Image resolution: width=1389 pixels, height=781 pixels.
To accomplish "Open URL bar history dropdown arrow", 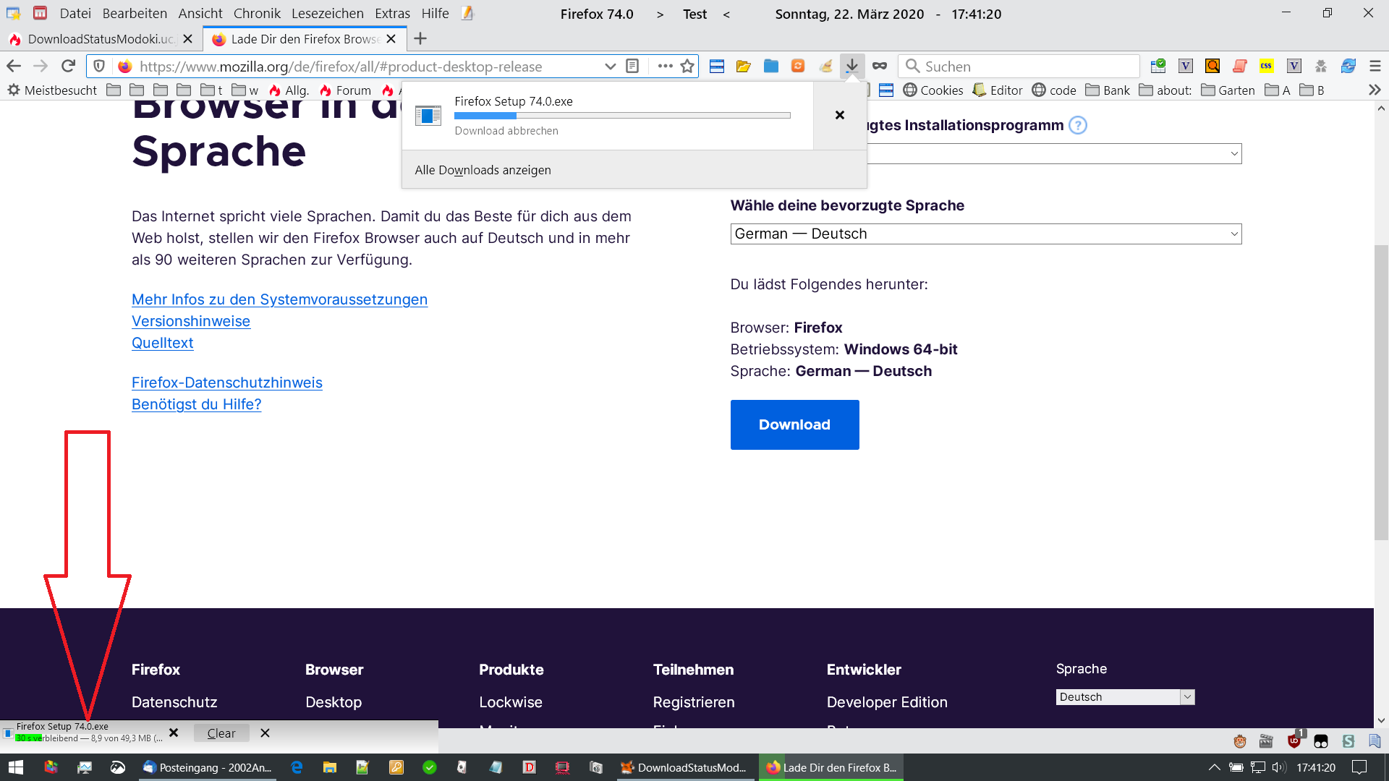I will click(610, 66).
